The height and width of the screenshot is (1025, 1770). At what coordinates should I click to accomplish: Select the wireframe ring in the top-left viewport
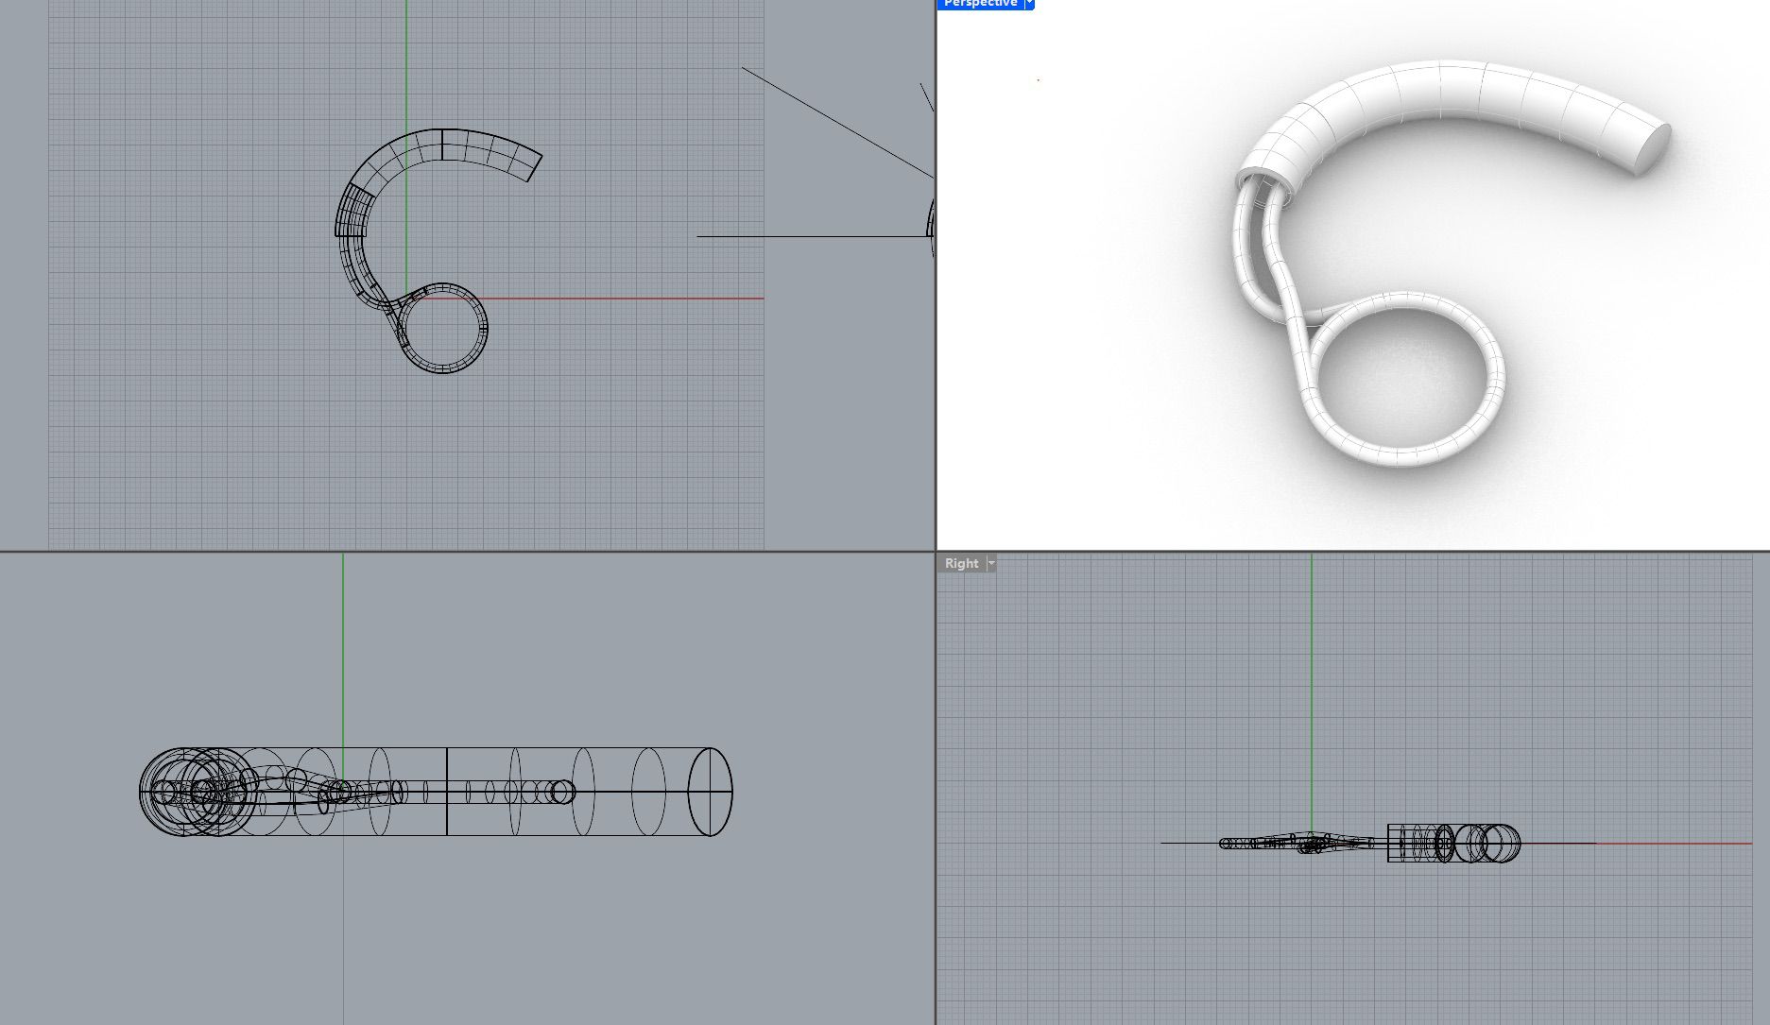(x=441, y=328)
